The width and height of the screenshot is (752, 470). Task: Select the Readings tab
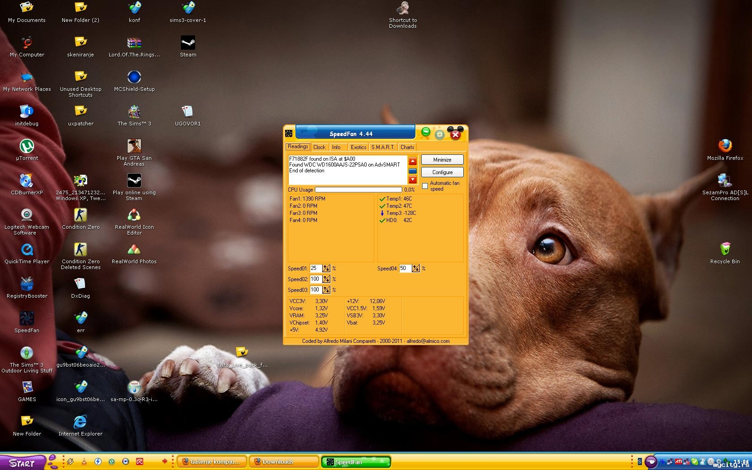(298, 147)
